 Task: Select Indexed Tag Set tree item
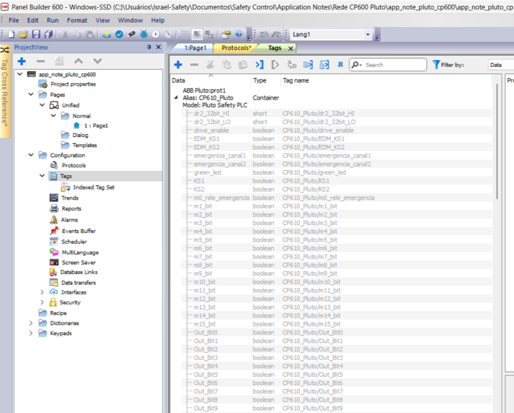tap(94, 187)
